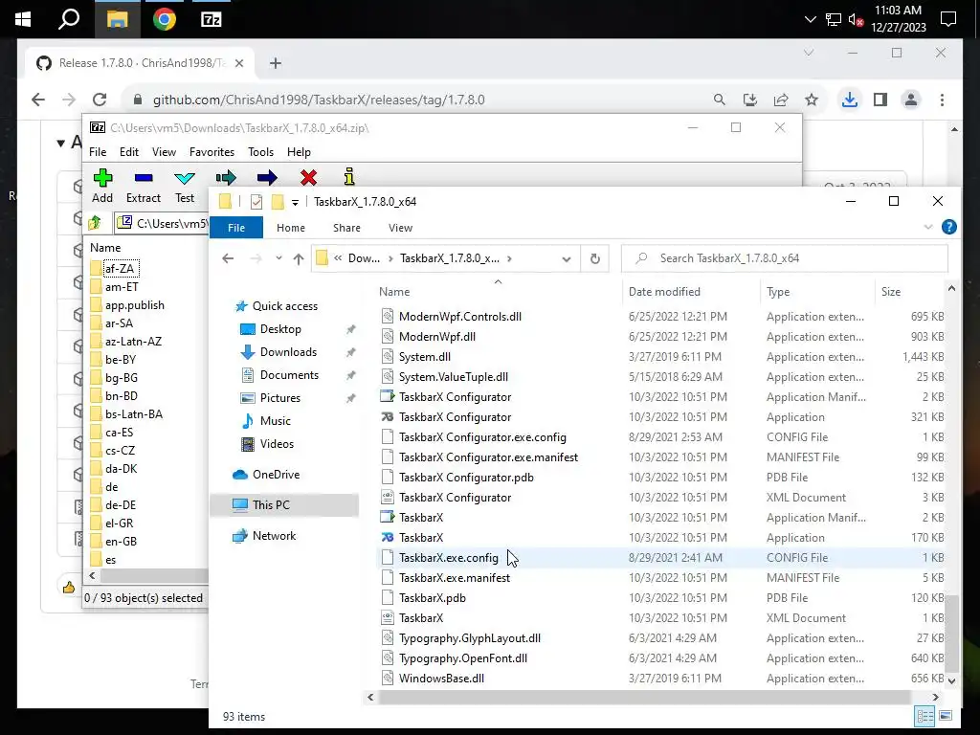Click the 7-Zip Test button
980x735 pixels.
[185, 186]
